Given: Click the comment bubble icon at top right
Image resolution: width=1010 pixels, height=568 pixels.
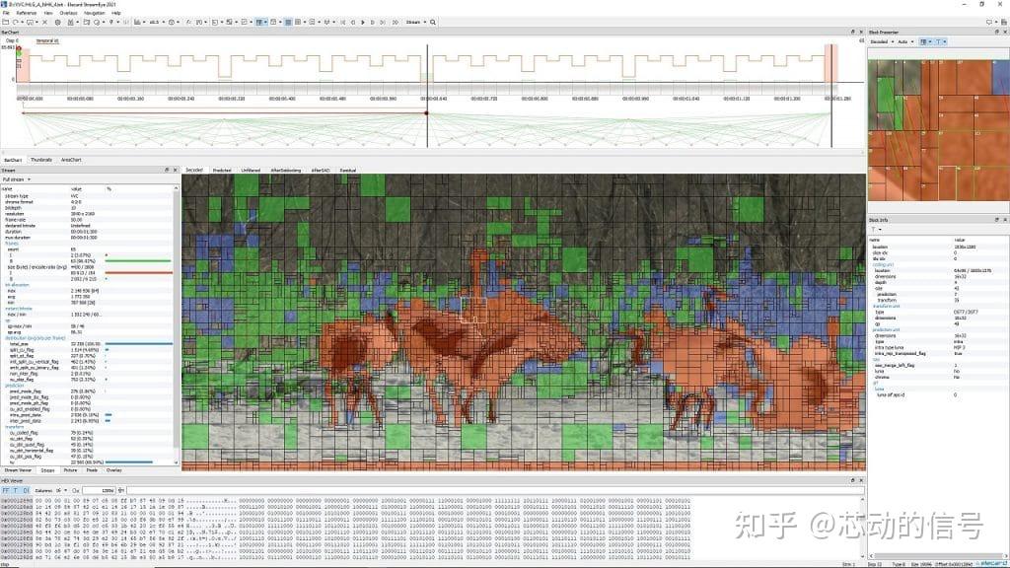Looking at the screenshot, I should tap(989, 22).
